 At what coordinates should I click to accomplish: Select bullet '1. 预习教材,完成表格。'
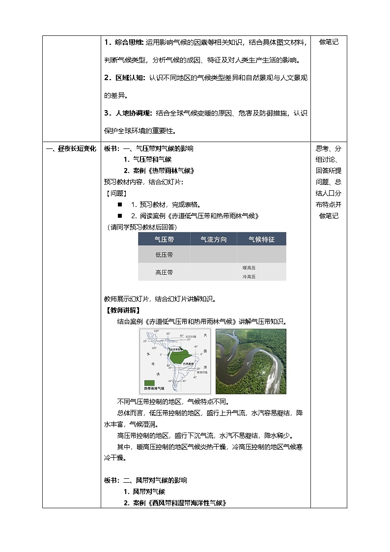click(x=166, y=204)
